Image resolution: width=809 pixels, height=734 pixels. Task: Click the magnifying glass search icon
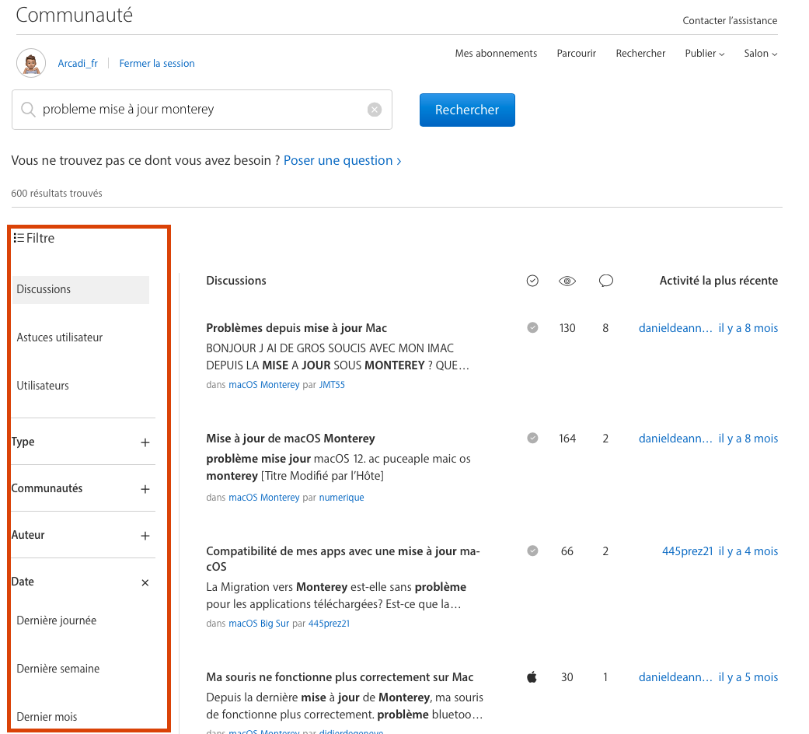(28, 110)
